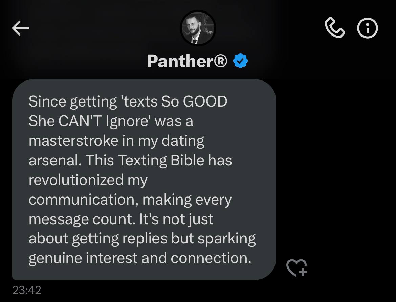
Task: Tap the header avatar to view conversation details
Action: click(198, 28)
